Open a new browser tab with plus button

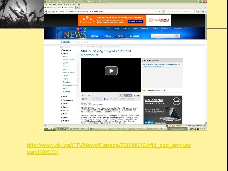point(78,8)
